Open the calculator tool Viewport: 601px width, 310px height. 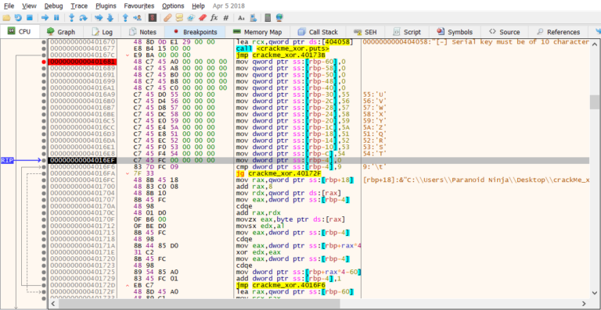[x=268, y=18]
